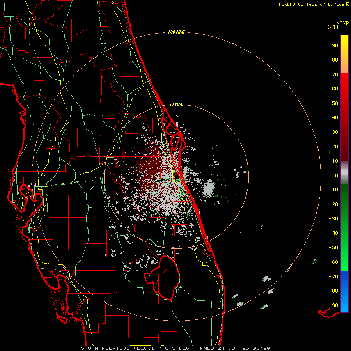Click the NEXLAB-College of DuPage title text

point(311,4)
